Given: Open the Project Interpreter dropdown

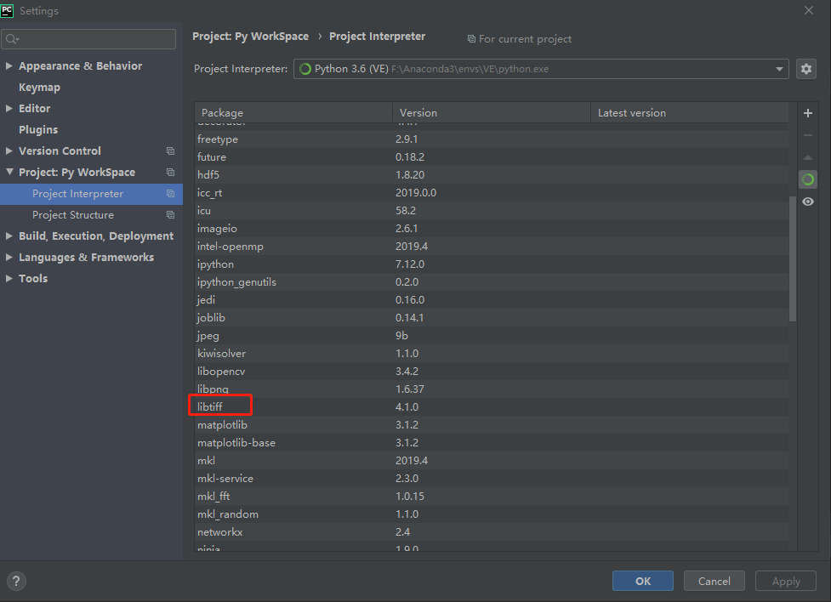Looking at the screenshot, I should click(779, 69).
